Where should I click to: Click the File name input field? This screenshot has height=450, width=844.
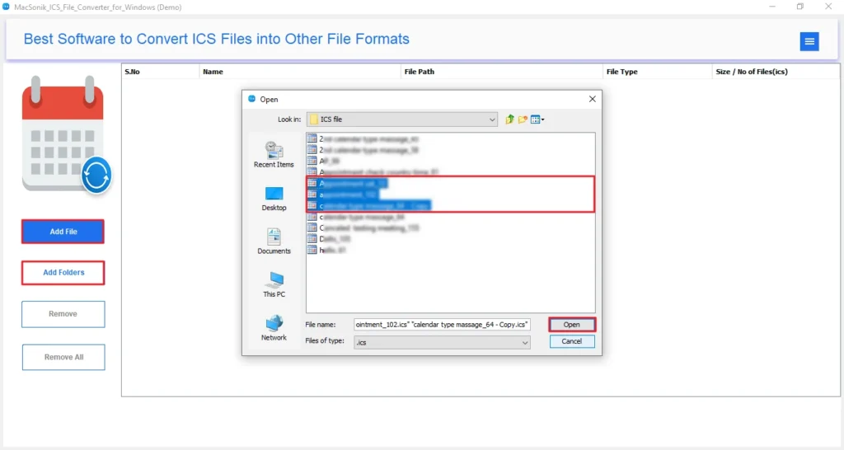click(442, 325)
